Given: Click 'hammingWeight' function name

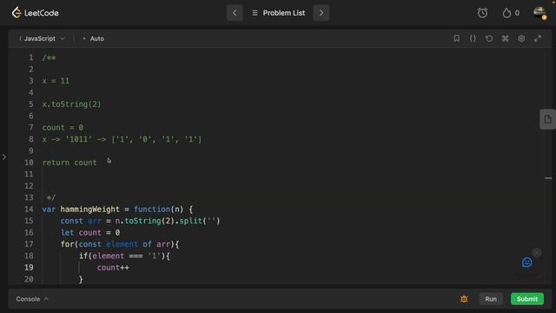Looking at the screenshot, I should [x=90, y=210].
